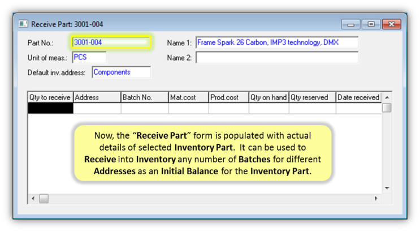This screenshot has height=232, width=420.
Task: Click the horizontal scrollbar left arrow
Action: [33, 199]
